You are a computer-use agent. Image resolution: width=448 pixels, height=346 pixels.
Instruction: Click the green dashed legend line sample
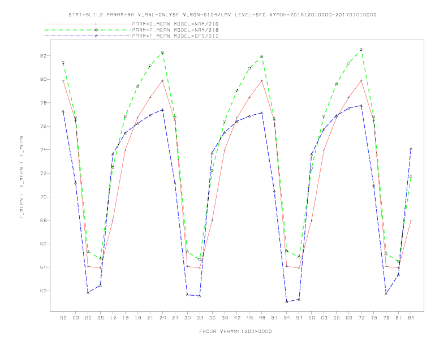click(88, 30)
